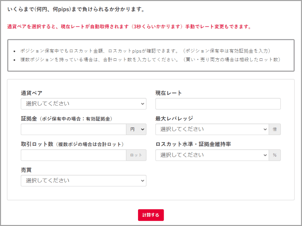This screenshot has height=226, width=302.
Task: Click the first bullet about ポジション保有中
Action: (x=145, y=51)
